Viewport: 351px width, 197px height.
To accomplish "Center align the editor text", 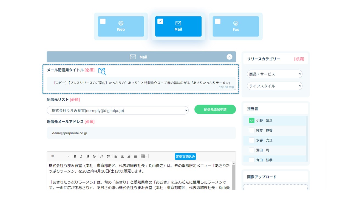I will point(122,156).
